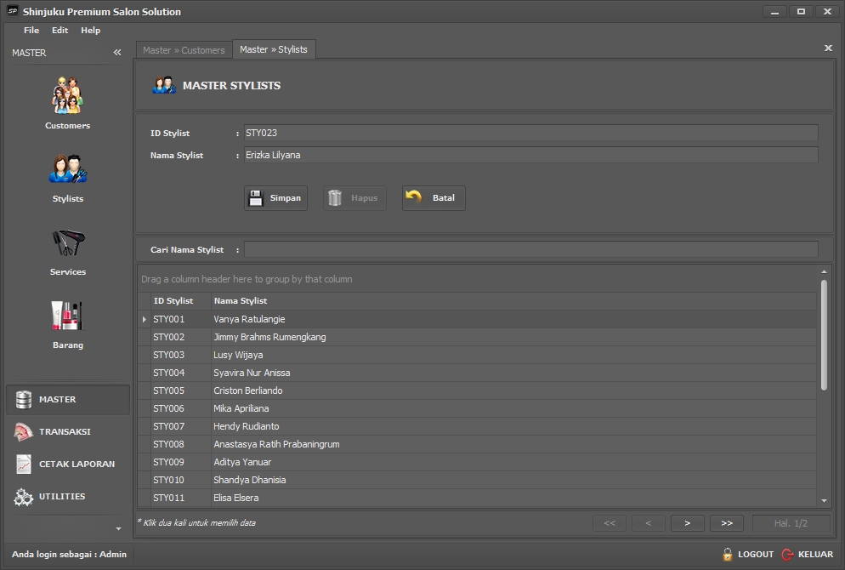Jump to last page of stylists
845x570 pixels.
tap(727, 523)
